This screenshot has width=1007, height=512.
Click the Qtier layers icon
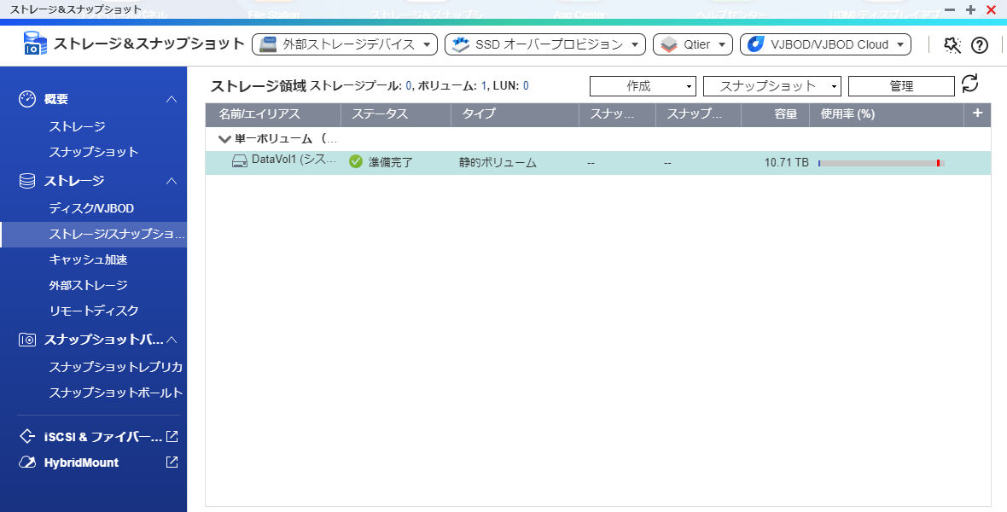coord(668,44)
